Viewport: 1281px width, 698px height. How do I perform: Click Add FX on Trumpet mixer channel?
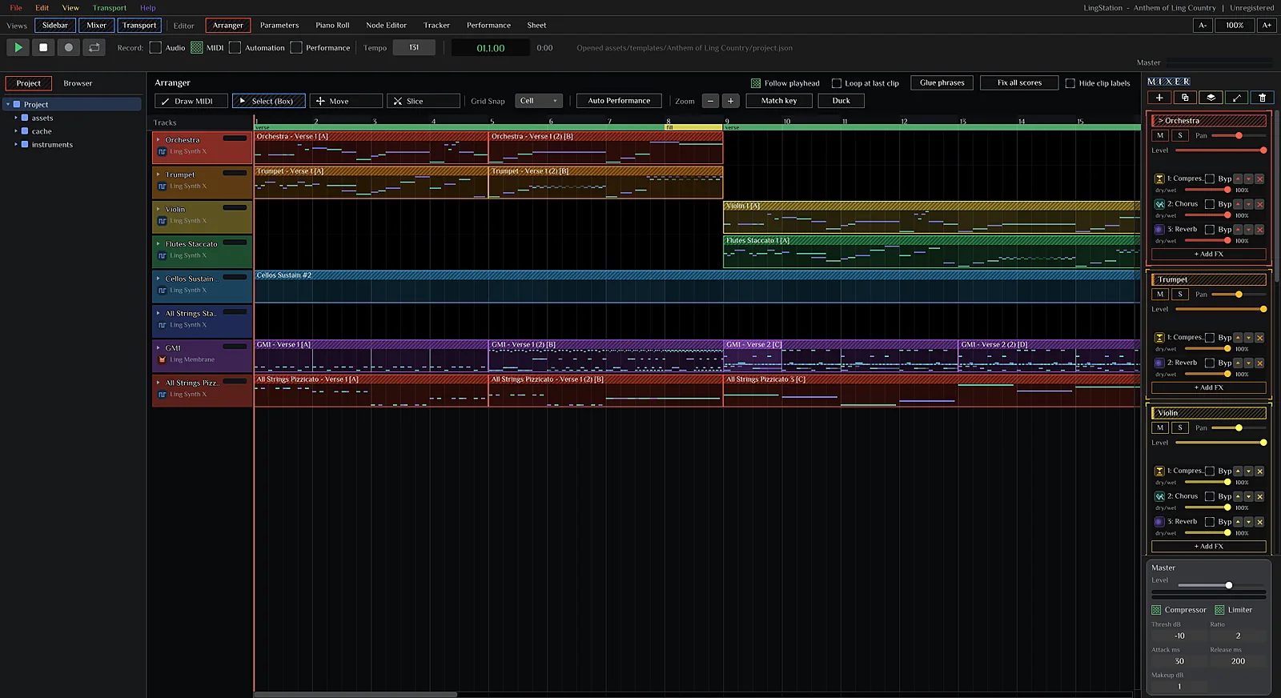pos(1209,387)
